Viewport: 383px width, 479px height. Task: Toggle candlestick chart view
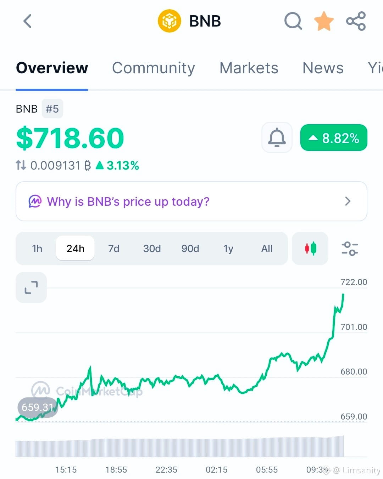[x=310, y=249]
